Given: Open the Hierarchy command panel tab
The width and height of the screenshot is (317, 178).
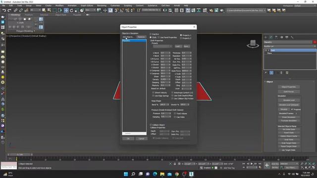Looking at the screenshot, I should pyautogui.click(x=276, y=38).
